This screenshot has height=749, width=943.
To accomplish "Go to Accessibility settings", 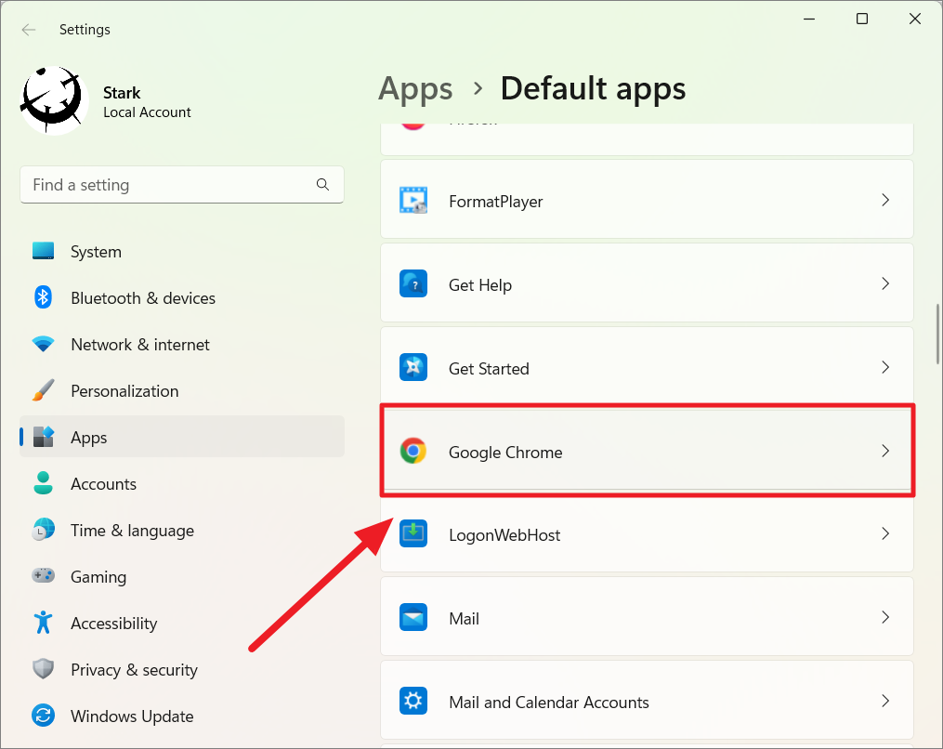I will [x=181, y=623].
